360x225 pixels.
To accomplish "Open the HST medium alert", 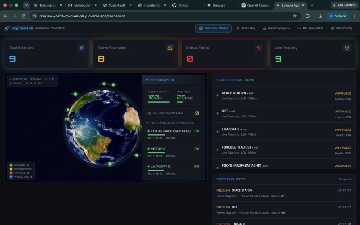I will [284, 210].
